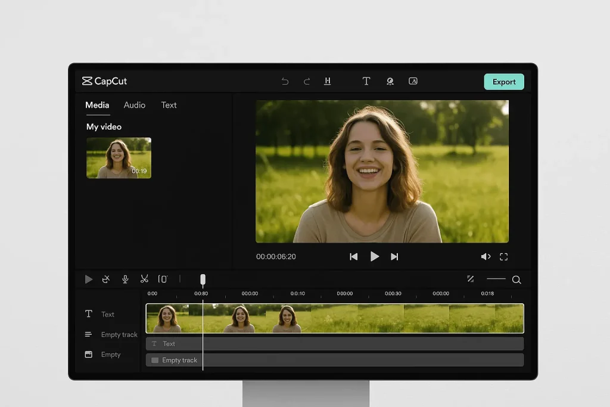Click the timeline play arrow icon
The width and height of the screenshot is (610, 407).
(89, 279)
